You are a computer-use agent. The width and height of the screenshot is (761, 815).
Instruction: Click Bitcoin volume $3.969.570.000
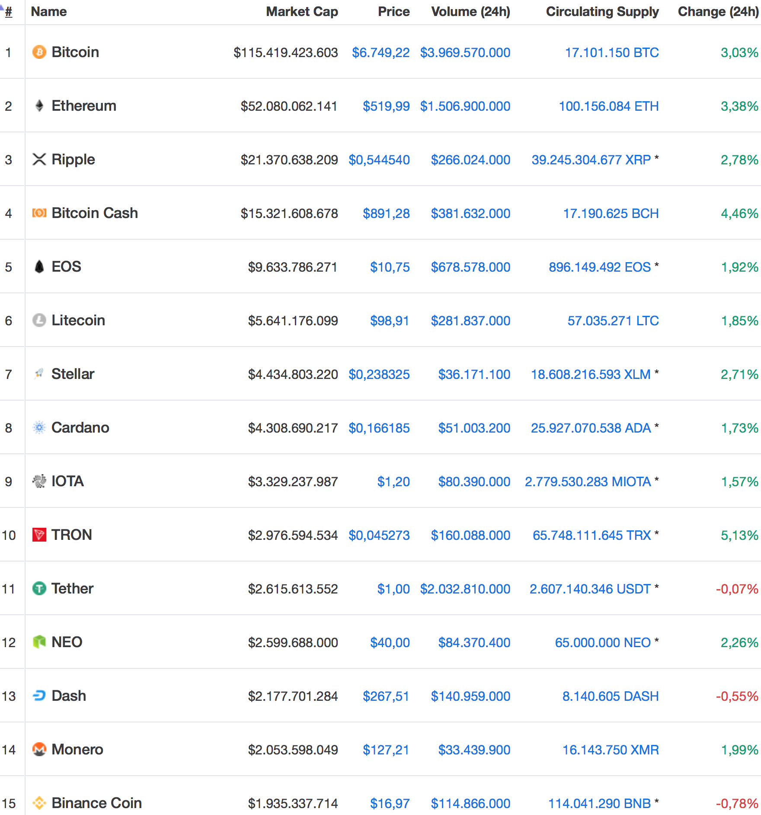point(465,53)
